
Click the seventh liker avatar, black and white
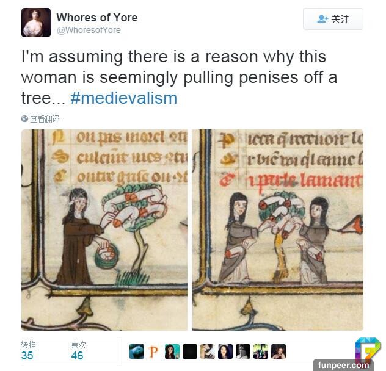243,351
